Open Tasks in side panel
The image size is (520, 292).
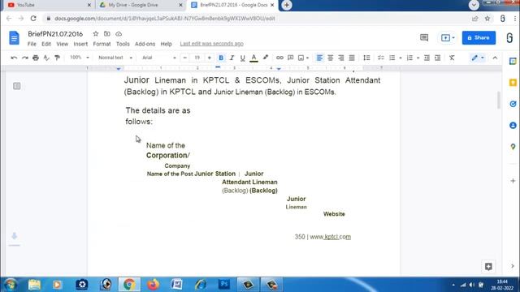513,104
